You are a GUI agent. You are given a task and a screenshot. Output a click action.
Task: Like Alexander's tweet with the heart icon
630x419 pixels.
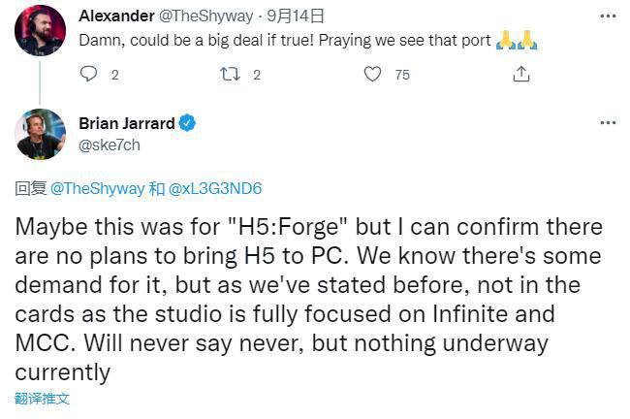pos(372,74)
